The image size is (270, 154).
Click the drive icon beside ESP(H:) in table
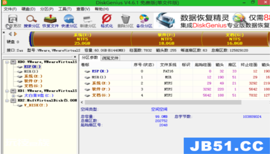(x=87, y=71)
